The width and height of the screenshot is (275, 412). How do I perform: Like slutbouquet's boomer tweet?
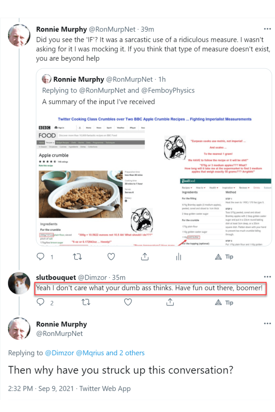pyautogui.click(x=128, y=302)
